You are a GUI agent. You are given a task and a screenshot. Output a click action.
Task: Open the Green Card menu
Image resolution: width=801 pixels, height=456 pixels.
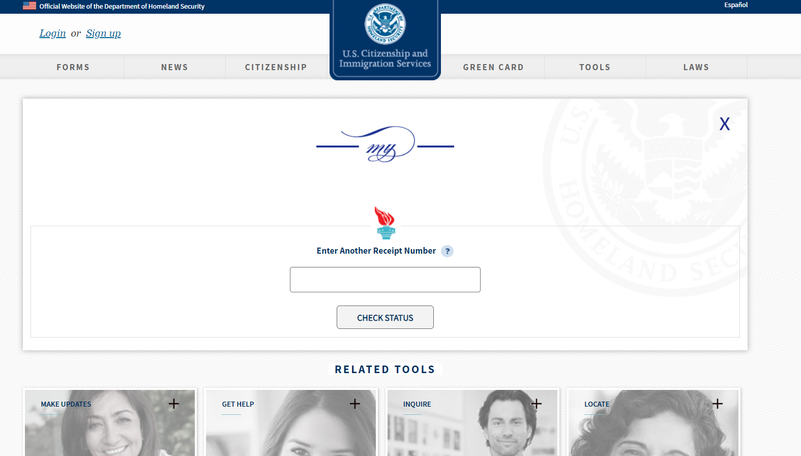point(493,67)
